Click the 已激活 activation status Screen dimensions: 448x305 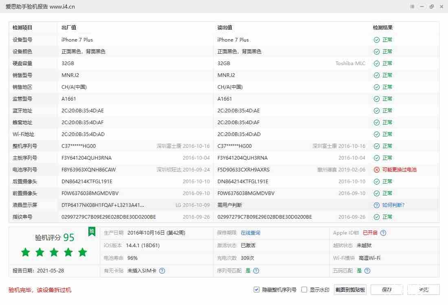(248, 245)
